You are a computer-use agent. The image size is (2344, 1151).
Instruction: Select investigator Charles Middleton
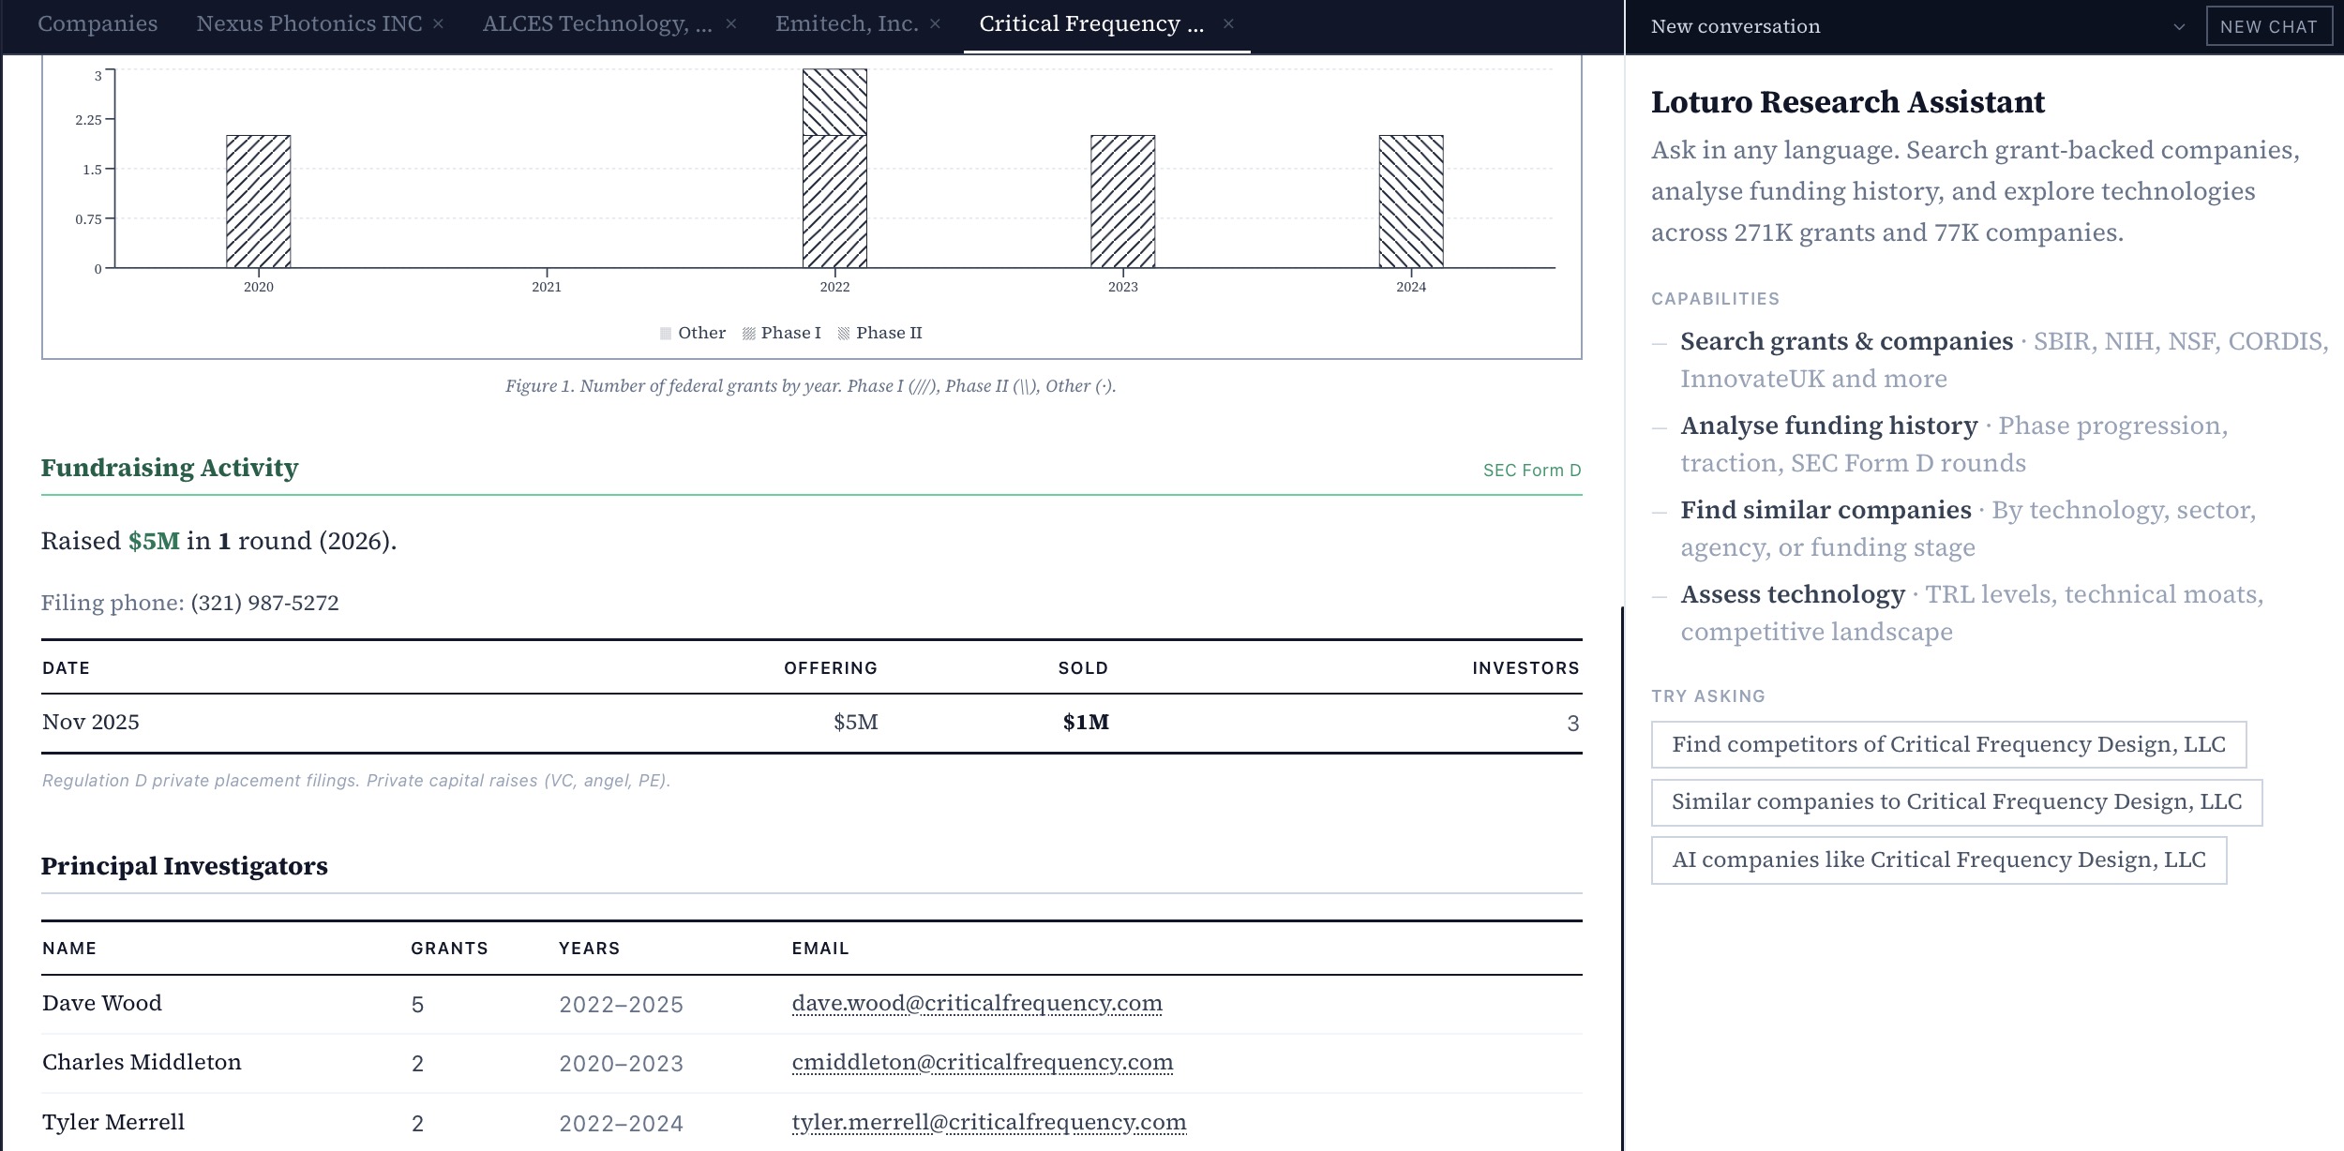coord(142,1063)
